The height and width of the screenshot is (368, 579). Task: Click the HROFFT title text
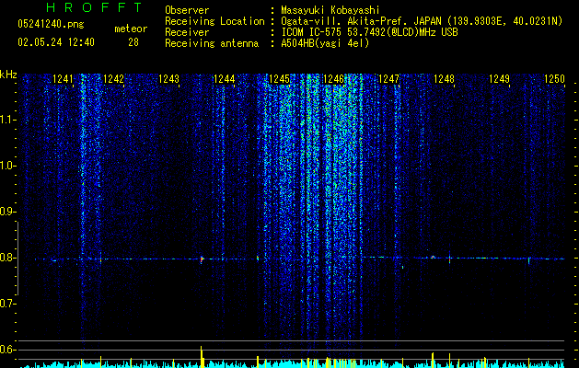pyautogui.click(x=94, y=7)
